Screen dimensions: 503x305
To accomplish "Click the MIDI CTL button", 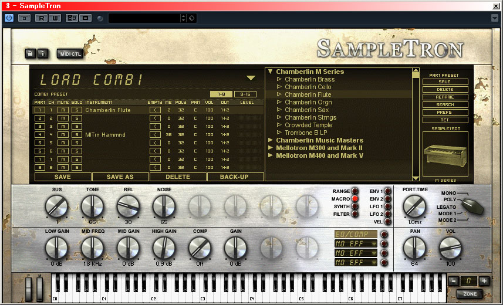I will (x=70, y=54).
